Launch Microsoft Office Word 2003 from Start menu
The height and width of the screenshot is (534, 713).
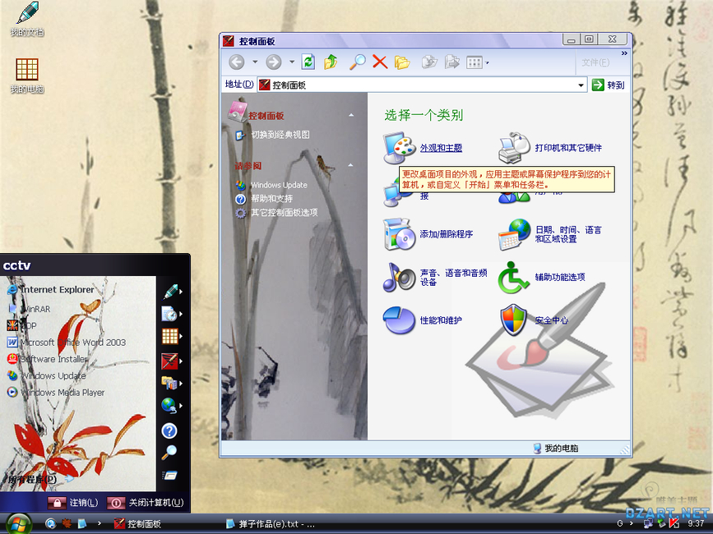tap(67, 343)
